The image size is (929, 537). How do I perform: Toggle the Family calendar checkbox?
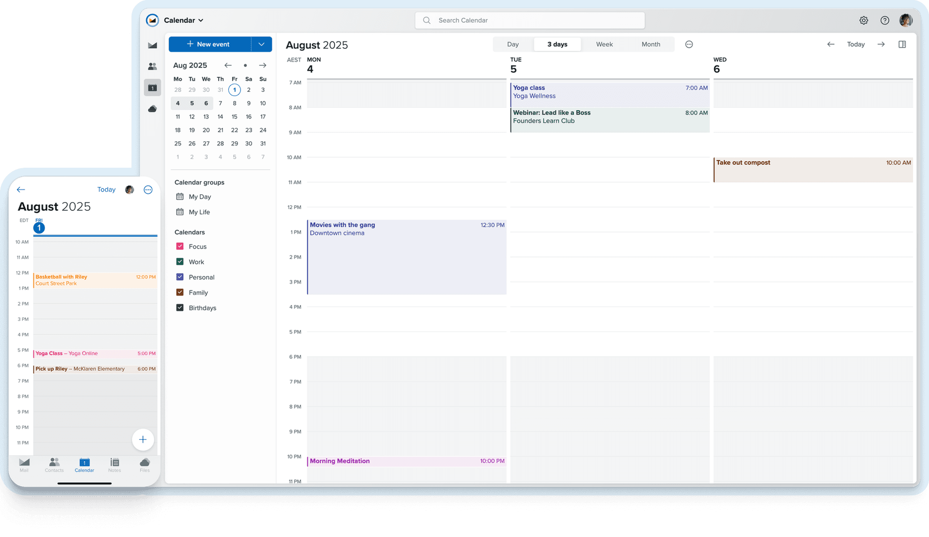[x=180, y=292]
